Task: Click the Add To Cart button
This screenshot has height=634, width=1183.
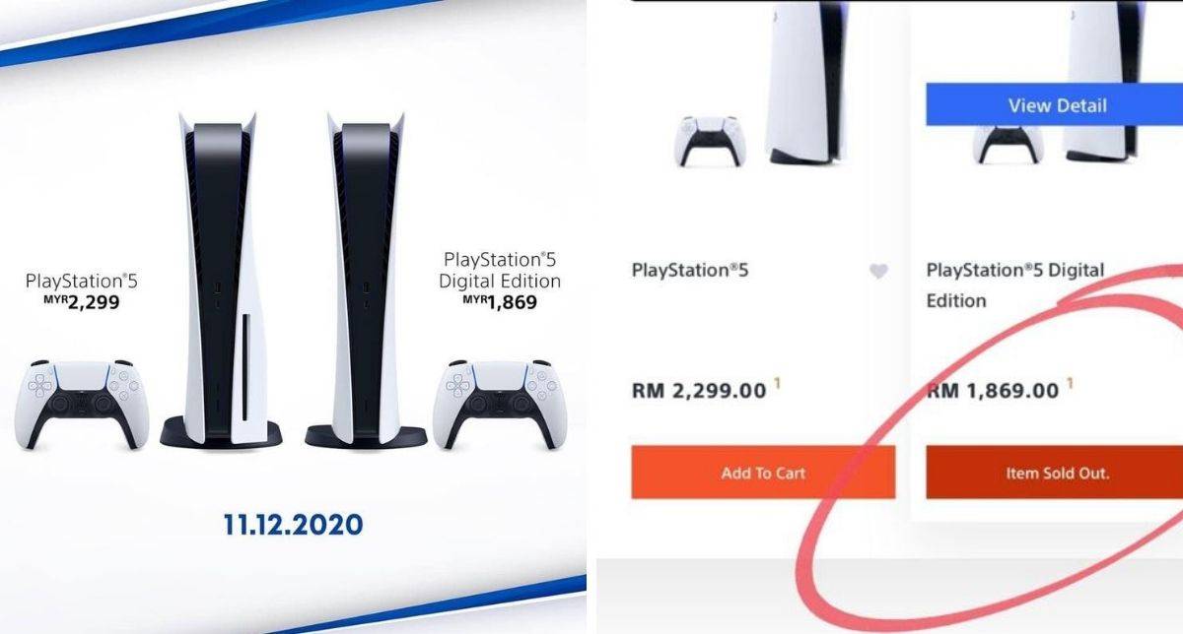Action: click(763, 473)
